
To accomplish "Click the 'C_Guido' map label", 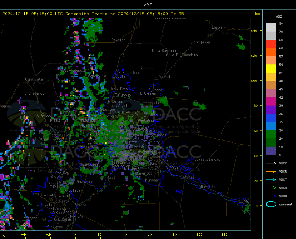I will coord(44,115).
